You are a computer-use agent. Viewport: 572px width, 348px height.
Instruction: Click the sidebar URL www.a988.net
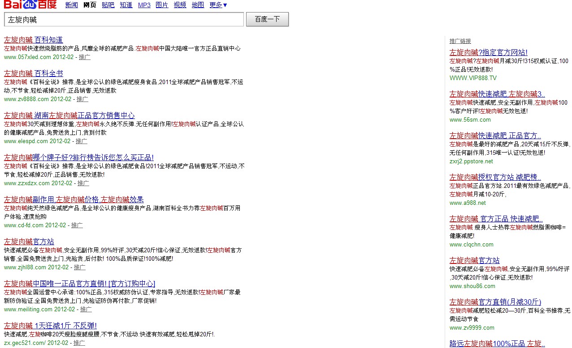coord(468,203)
